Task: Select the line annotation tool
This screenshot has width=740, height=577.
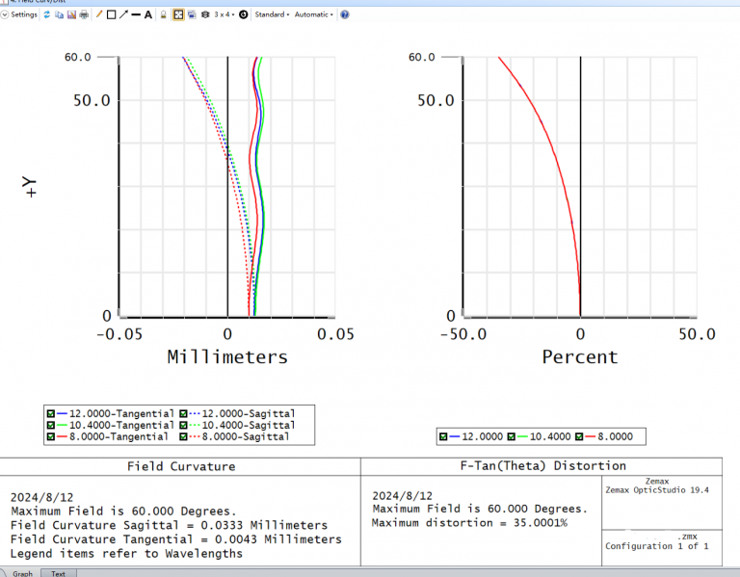Action: pyautogui.click(x=136, y=14)
